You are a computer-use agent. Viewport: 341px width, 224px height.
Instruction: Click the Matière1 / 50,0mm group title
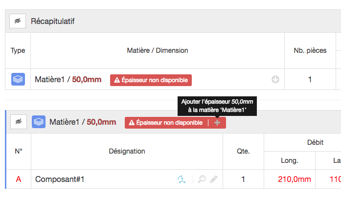(83, 122)
